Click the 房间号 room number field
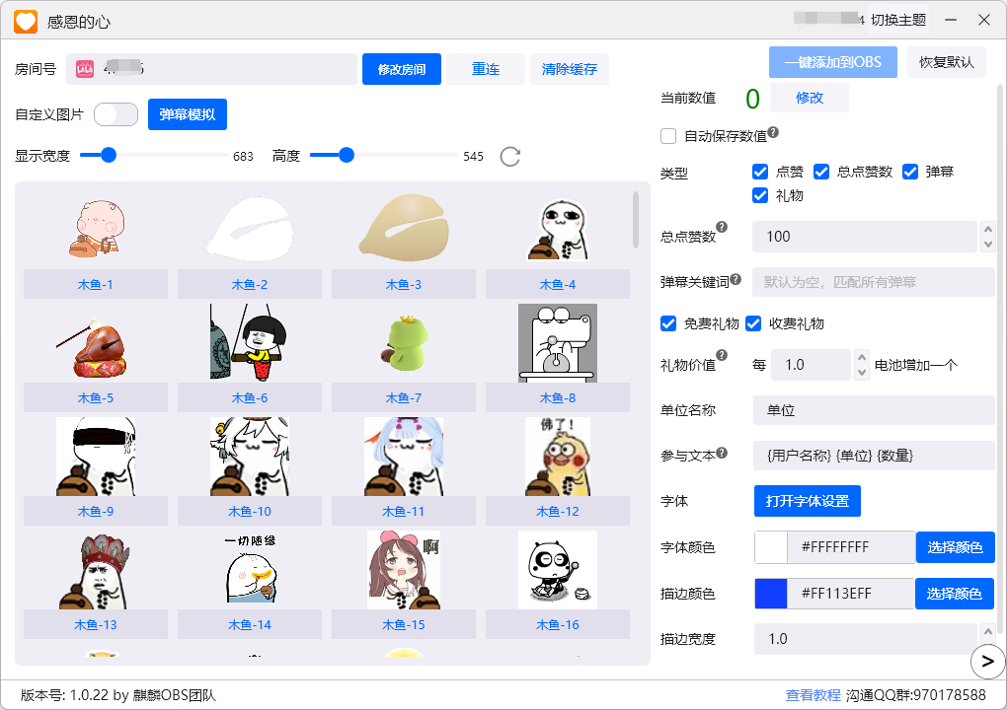1007x710 pixels. (212, 69)
